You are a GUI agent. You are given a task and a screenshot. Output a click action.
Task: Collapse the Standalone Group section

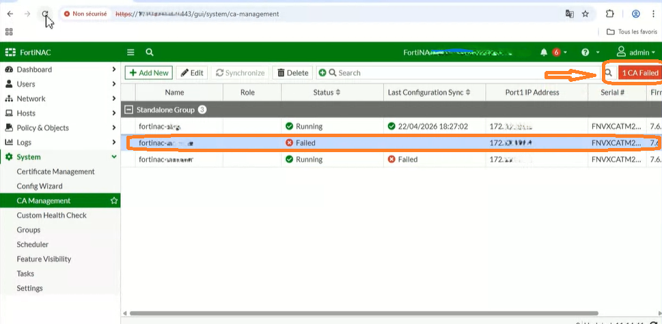pyautogui.click(x=128, y=110)
